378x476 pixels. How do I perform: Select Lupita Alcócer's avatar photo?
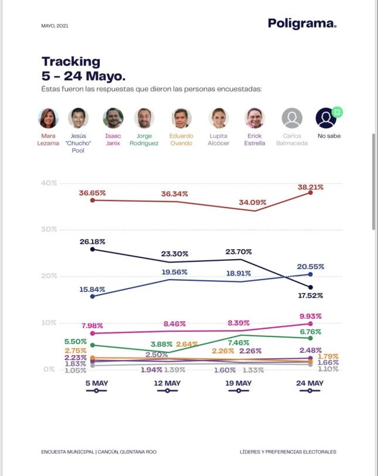coord(219,118)
